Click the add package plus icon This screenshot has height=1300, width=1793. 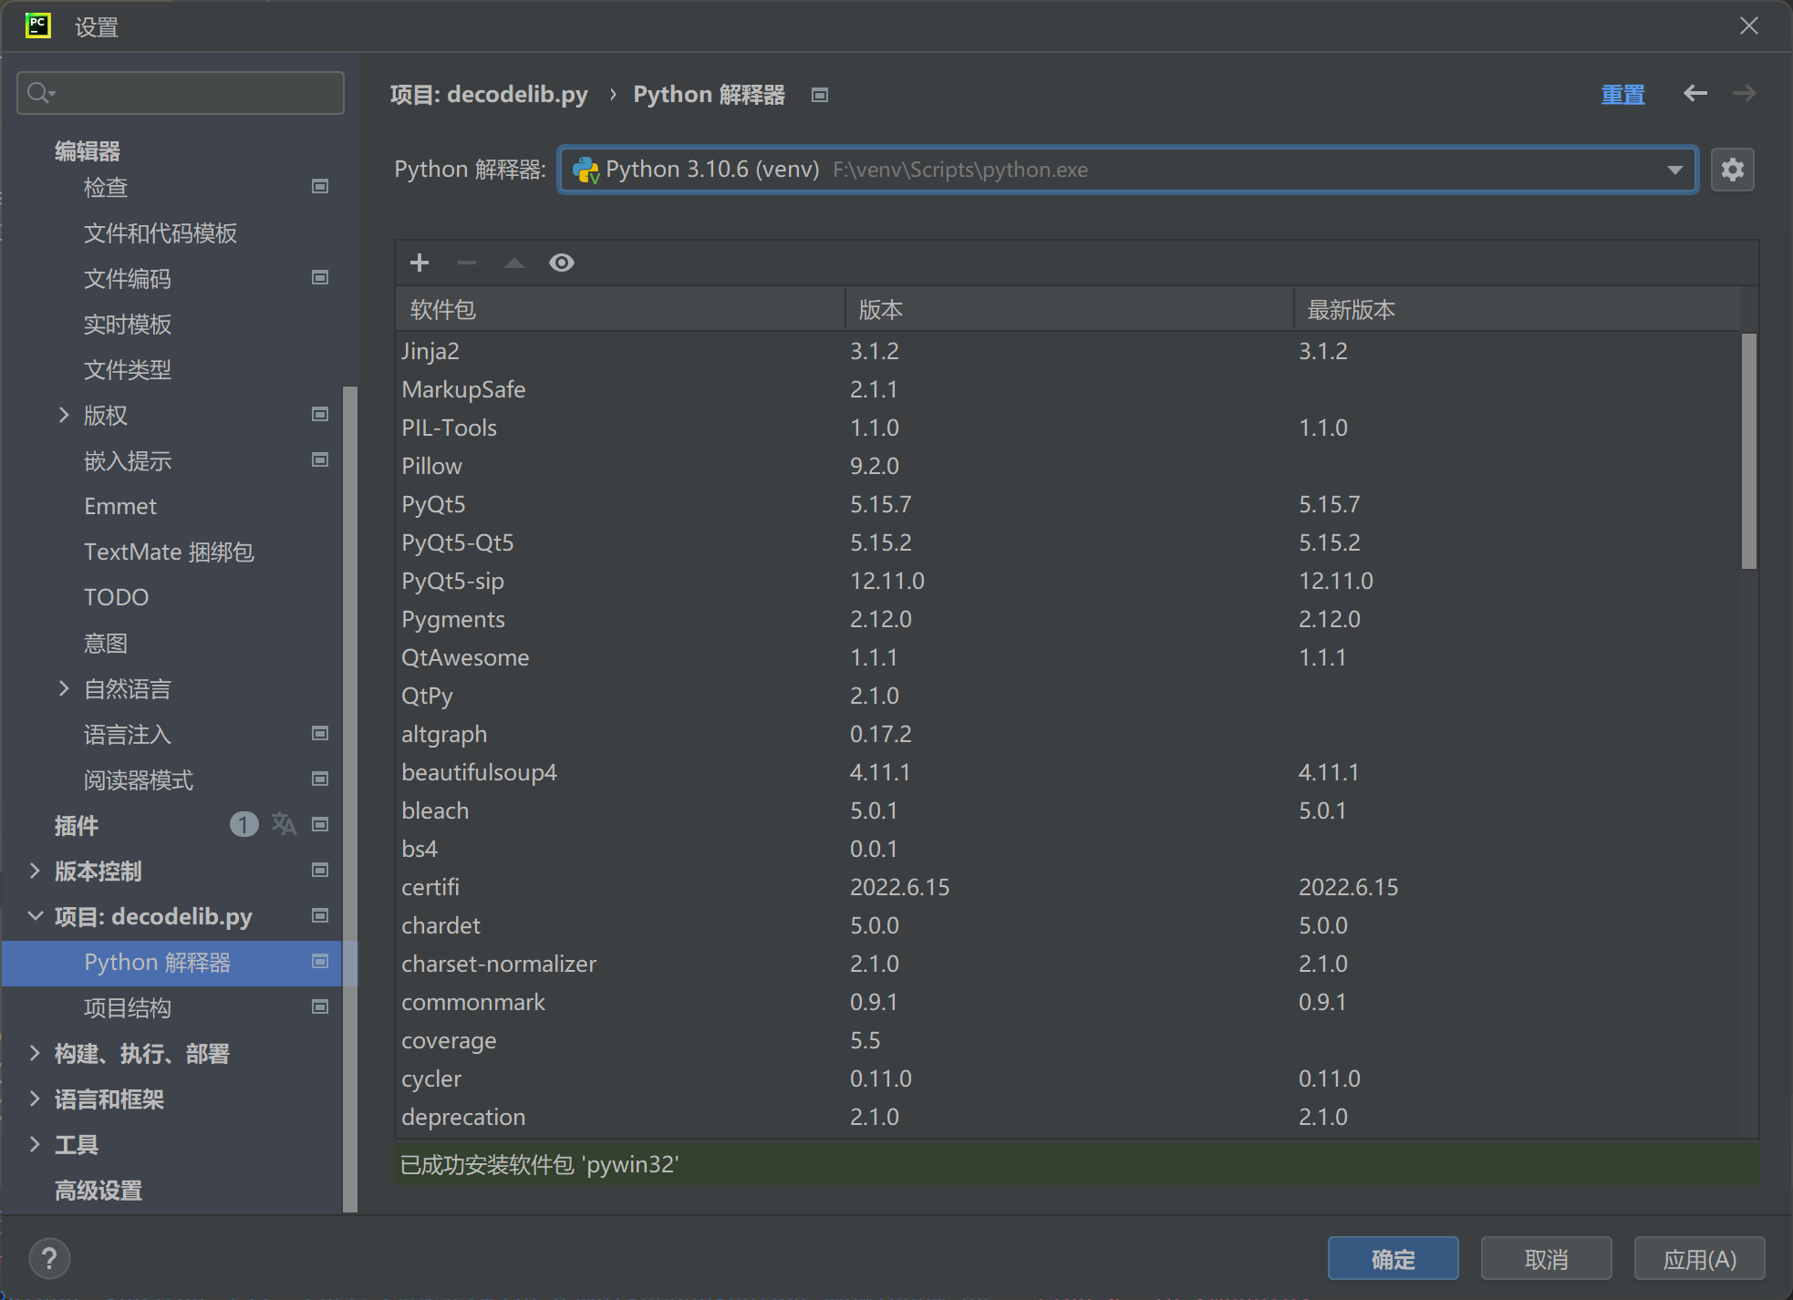[x=420, y=263]
